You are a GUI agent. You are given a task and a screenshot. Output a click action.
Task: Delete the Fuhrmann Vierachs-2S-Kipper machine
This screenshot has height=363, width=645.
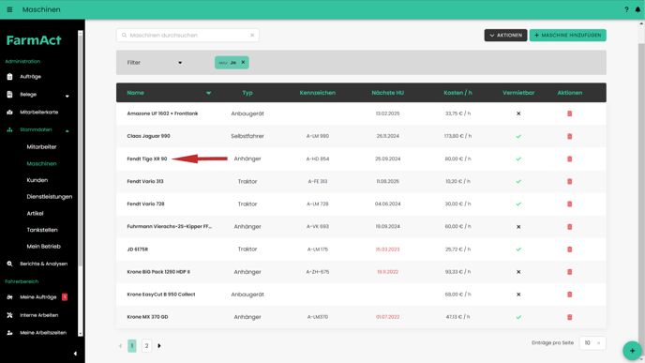(570, 227)
